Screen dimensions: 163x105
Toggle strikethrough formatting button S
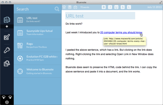click(123, 7)
